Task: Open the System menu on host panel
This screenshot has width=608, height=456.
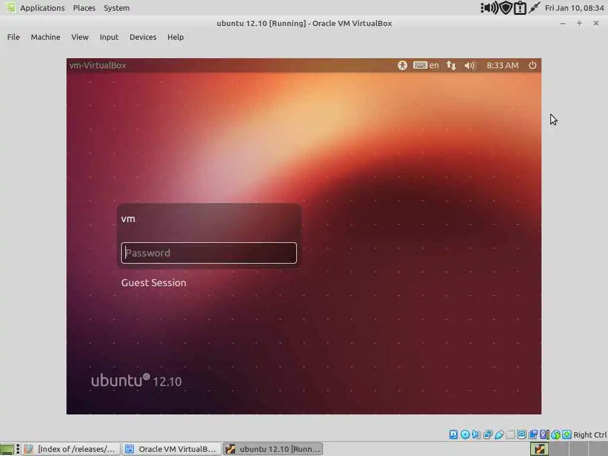Action: pos(117,8)
